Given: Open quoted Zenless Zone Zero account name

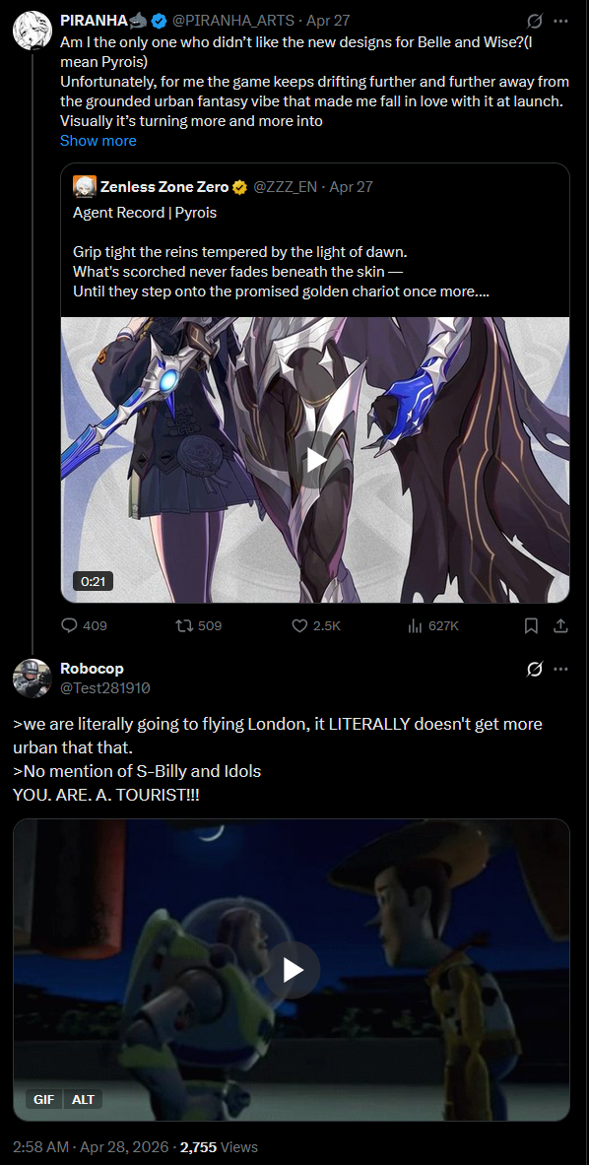Looking at the screenshot, I should point(164,187).
